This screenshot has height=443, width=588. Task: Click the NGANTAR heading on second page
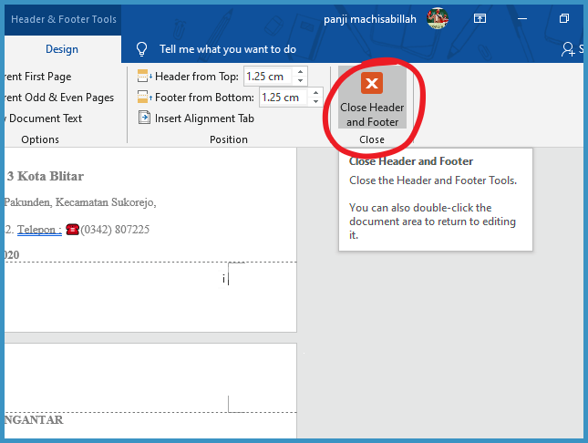[x=34, y=419]
